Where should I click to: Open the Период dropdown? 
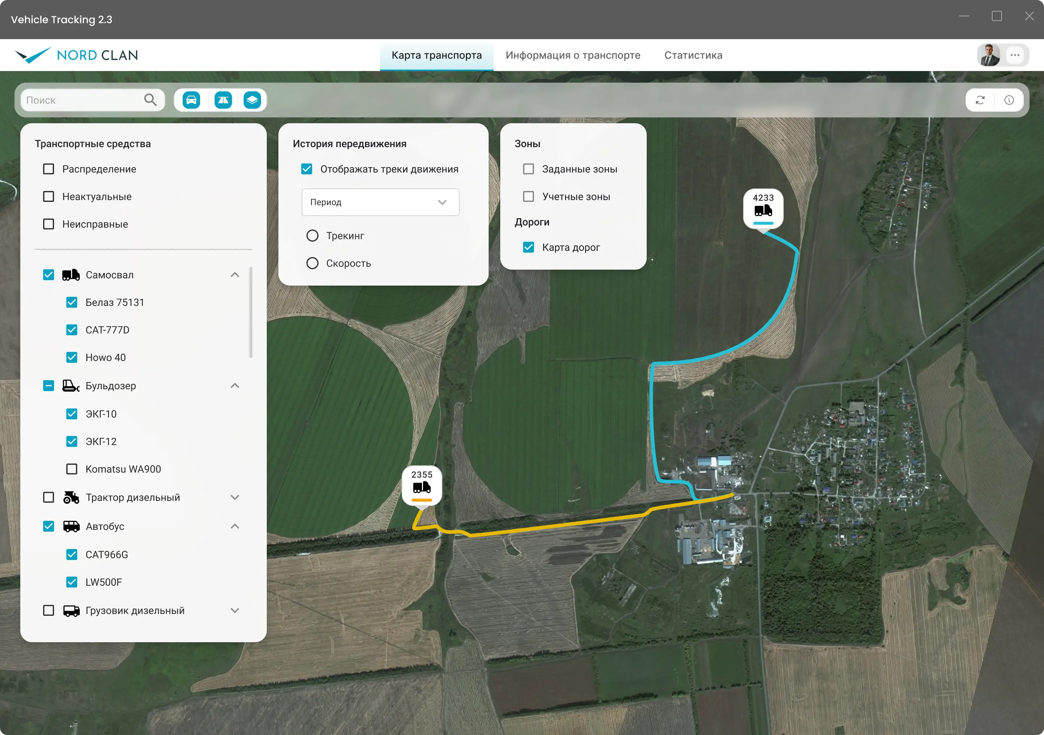380,202
